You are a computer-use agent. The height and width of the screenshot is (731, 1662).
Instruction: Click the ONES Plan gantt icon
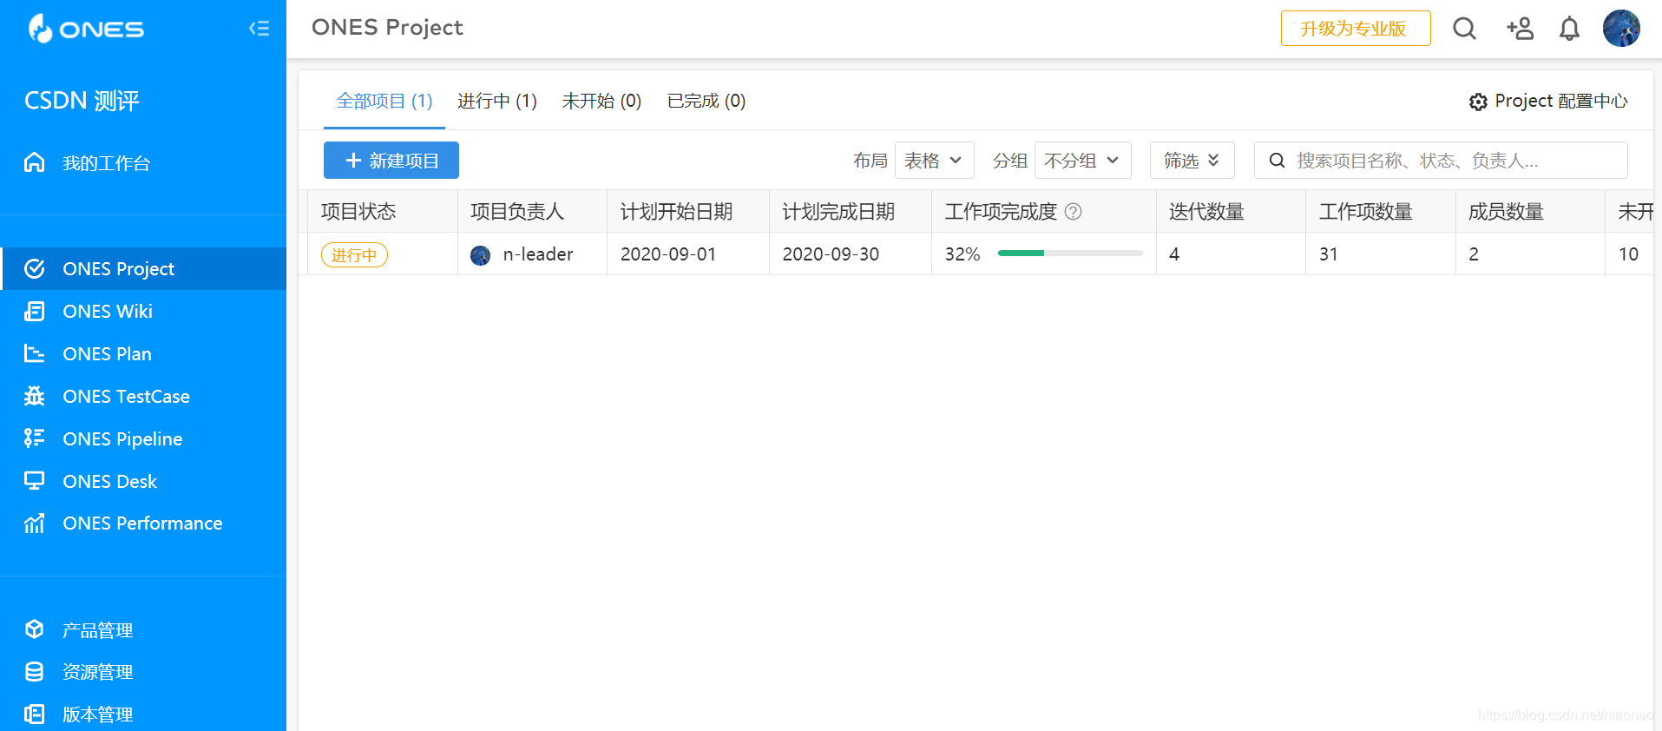(x=34, y=353)
